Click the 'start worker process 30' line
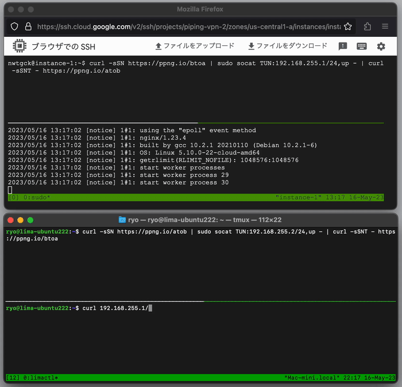 click(118, 183)
